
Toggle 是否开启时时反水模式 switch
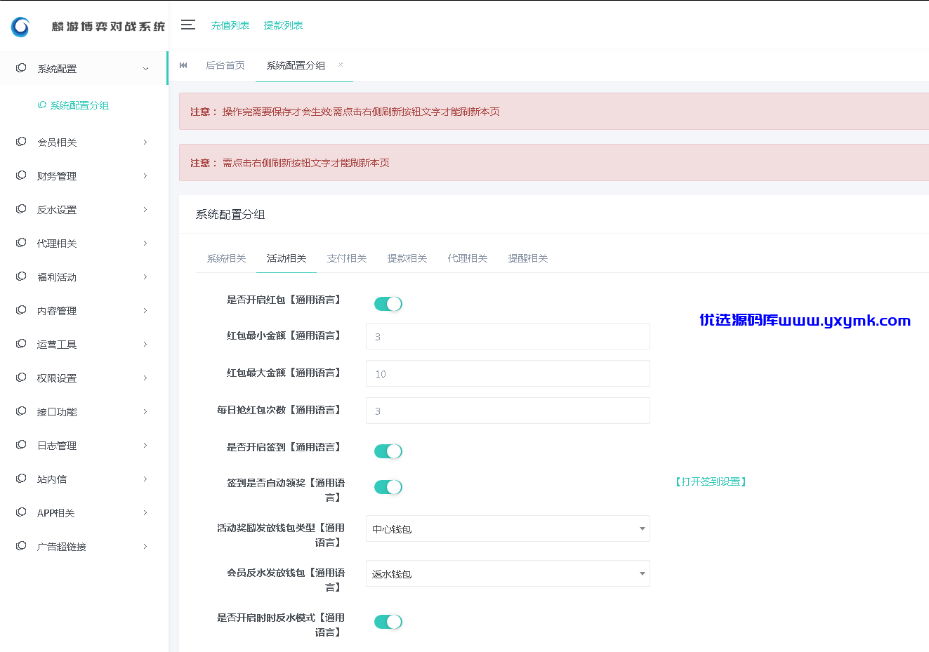pos(388,622)
